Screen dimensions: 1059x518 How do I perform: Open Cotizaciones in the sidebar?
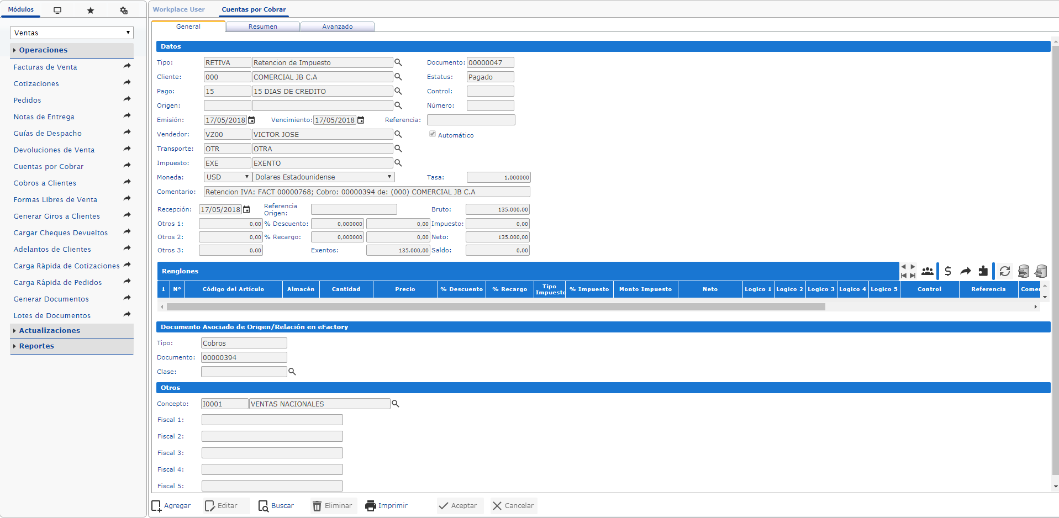click(x=36, y=83)
